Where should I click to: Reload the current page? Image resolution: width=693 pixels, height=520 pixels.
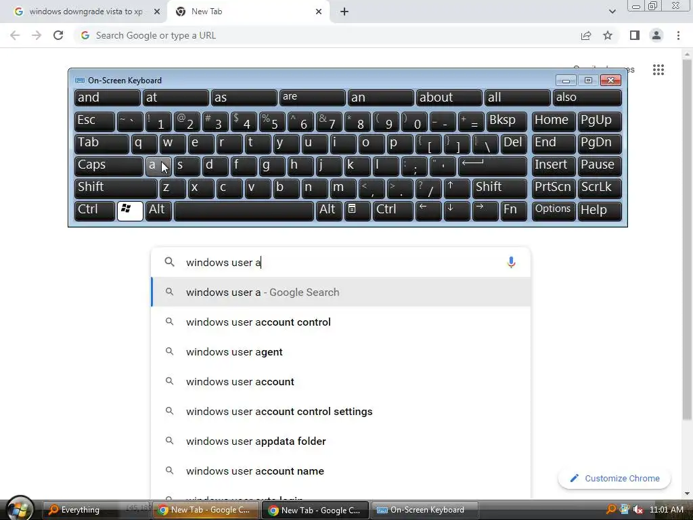[58, 35]
